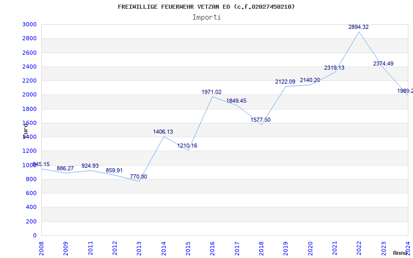Select data label 924.93
Screen dimensions: 413x258
(90, 166)
